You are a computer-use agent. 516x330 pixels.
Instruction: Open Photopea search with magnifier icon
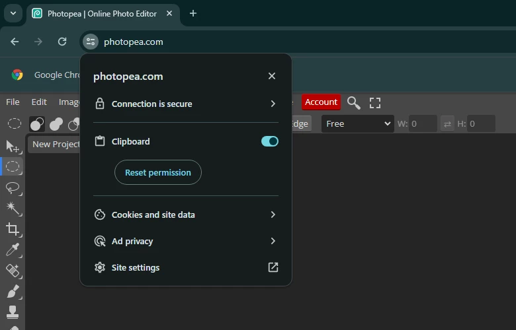point(354,103)
